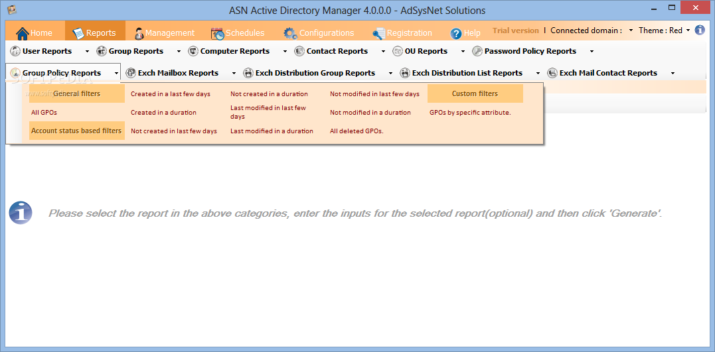The image size is (715, 352).
Task: Expand the Contact Reports dropdown arrow
Action: (x=383, y=52)
